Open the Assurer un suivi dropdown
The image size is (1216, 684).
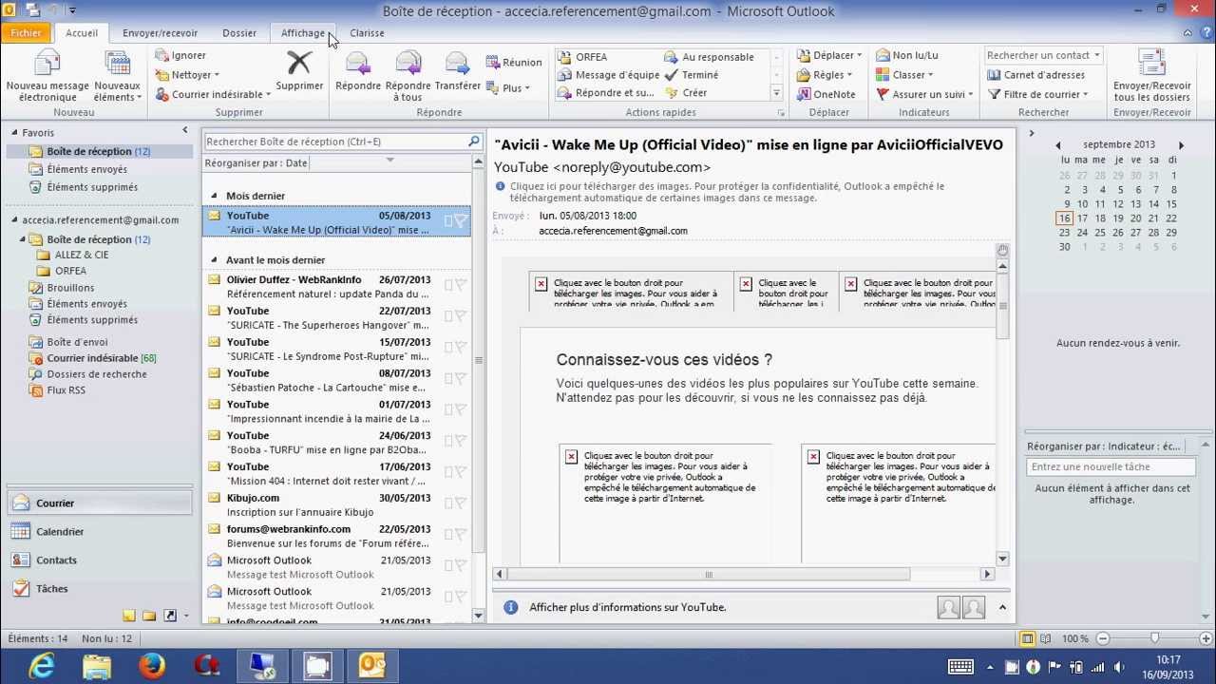pos(923,94)
